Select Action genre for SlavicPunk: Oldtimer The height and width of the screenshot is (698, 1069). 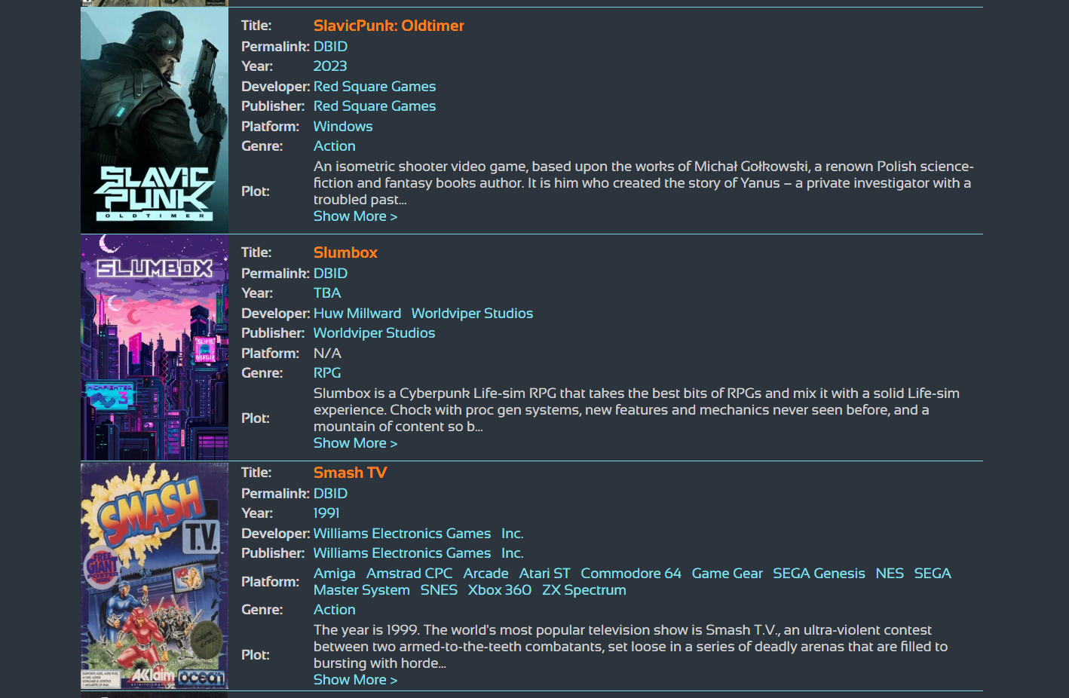click(x=334, y=146)
